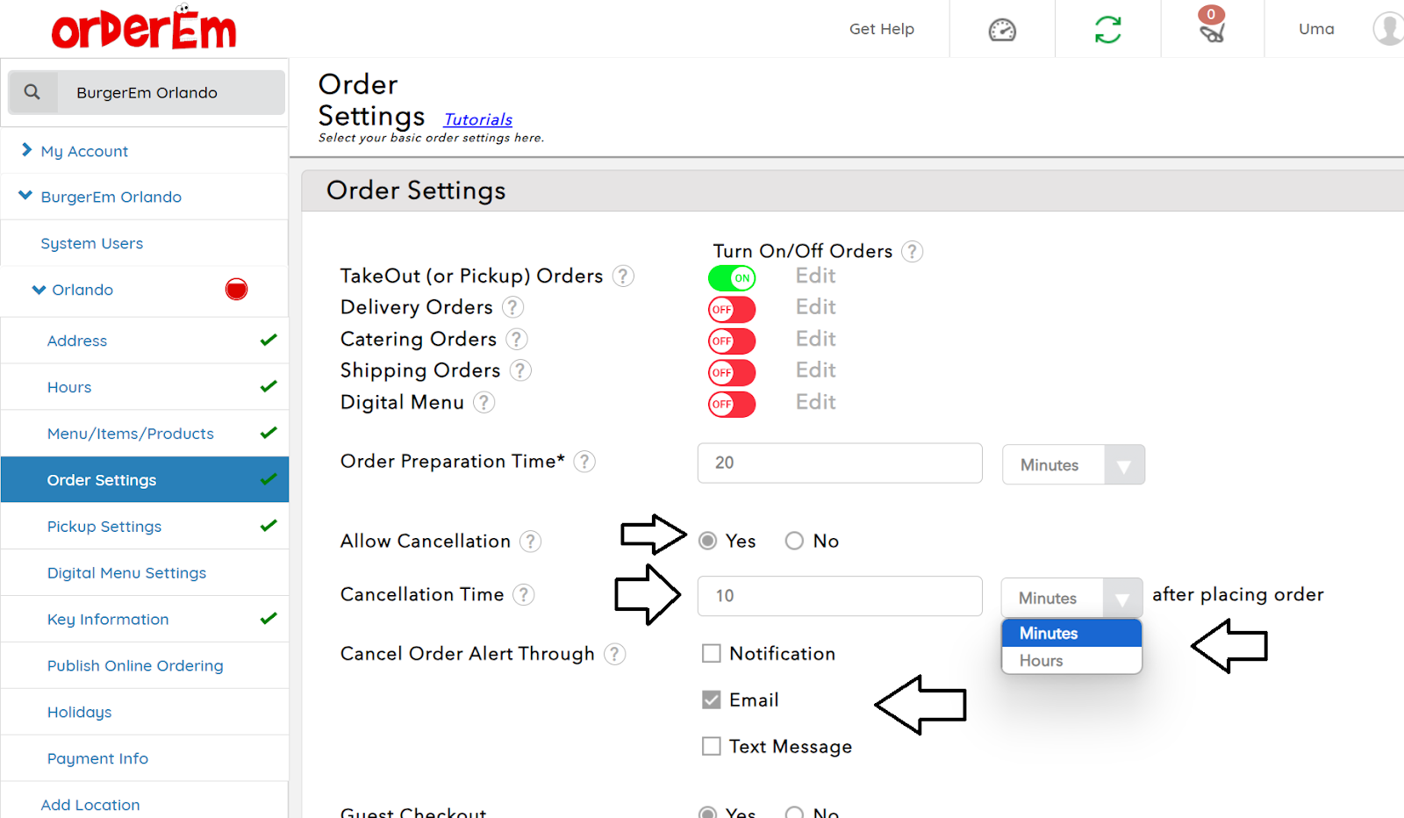Click the red status icon beside Orlando
Screen dimensions: 1404x818
tap(236, 290)
